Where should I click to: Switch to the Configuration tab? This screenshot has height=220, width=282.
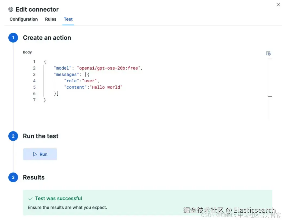24,19
